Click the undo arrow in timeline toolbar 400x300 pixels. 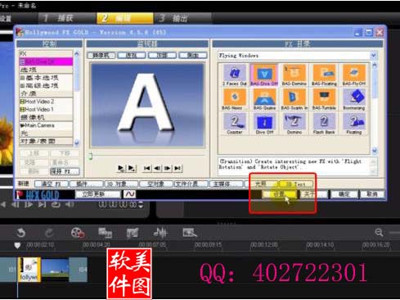(x=20, y=233)
